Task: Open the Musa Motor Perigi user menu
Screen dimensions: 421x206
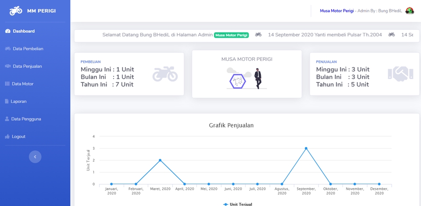Action: pos(367,11)
